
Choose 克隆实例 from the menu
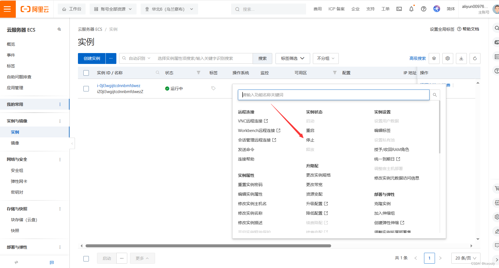pyautogui.click(x=382, y=204)
